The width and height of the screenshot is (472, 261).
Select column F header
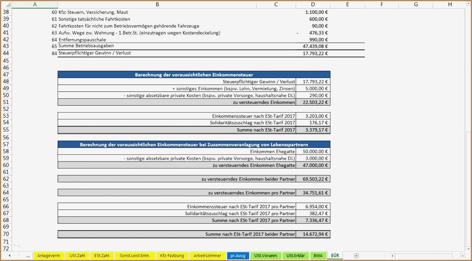[382, 4]
